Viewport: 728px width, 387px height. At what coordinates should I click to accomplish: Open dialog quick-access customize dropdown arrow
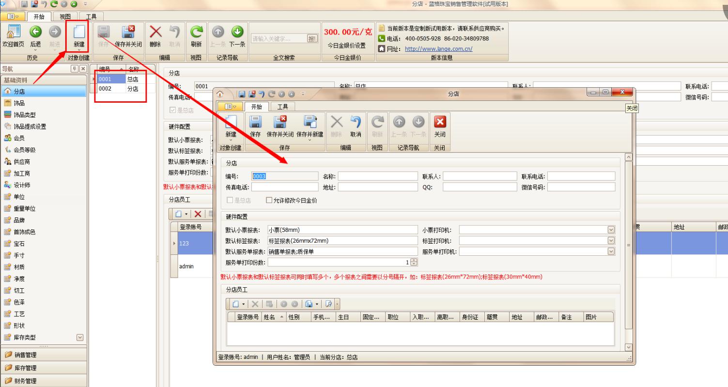tap(303, 94)
